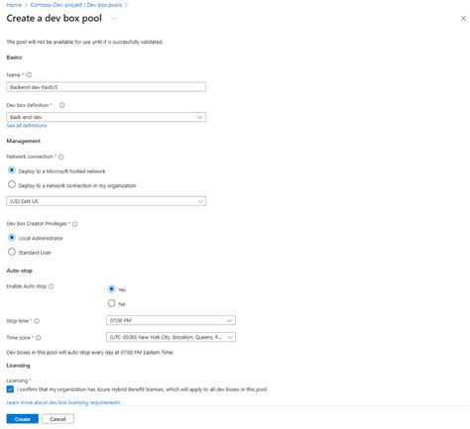Open the See all definitions link

coord(27,126)
